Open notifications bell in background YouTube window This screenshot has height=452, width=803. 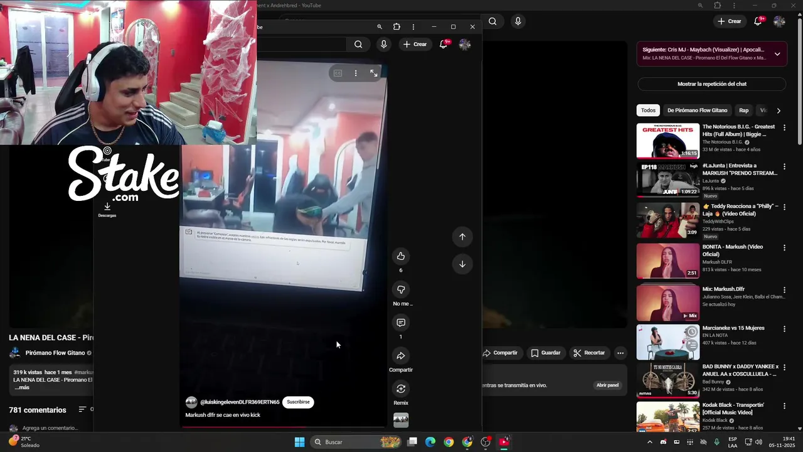click(x=758, y=21)
